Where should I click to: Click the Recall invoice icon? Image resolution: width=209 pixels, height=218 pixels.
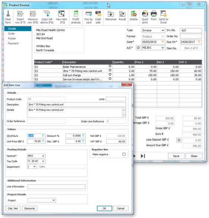point(122,16)
